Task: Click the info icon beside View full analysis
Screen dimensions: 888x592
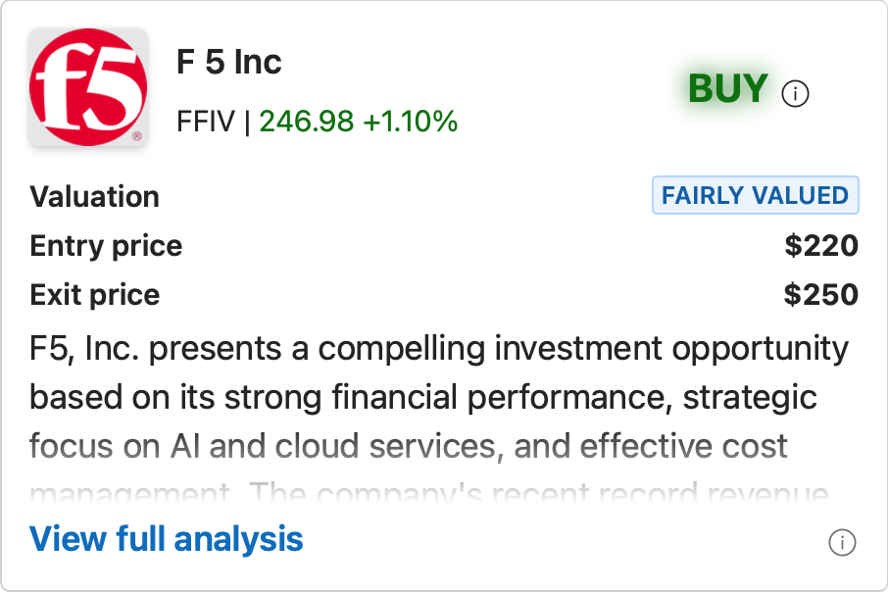Action: [842, 543]
